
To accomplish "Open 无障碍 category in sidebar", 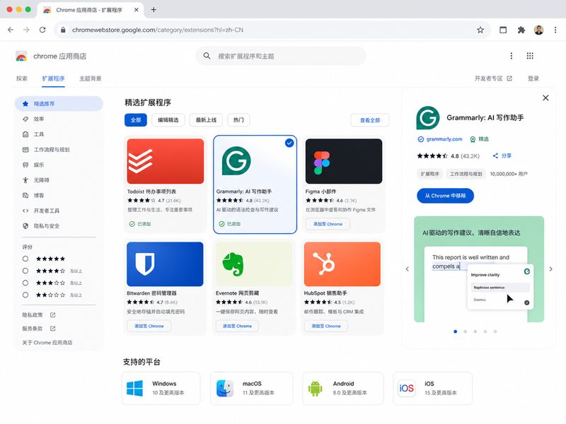I will point(59,180).
